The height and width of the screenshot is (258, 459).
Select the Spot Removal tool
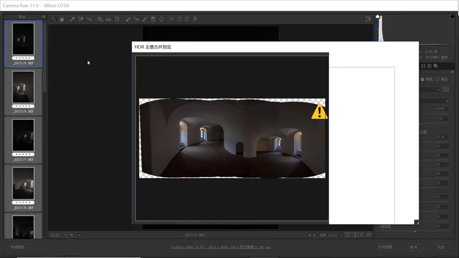point(128,19)
